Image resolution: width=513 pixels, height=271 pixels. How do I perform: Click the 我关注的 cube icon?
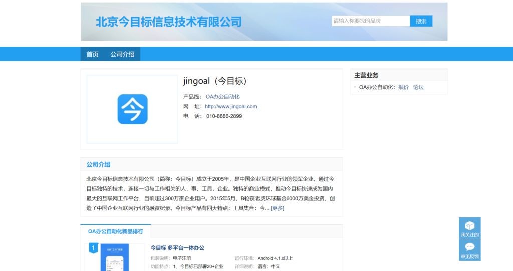(469, 226)
